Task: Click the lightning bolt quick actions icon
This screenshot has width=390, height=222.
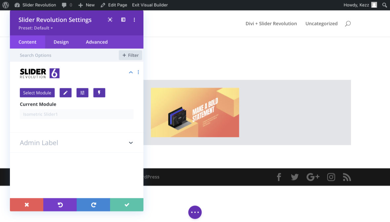Action: pos(99,93)
